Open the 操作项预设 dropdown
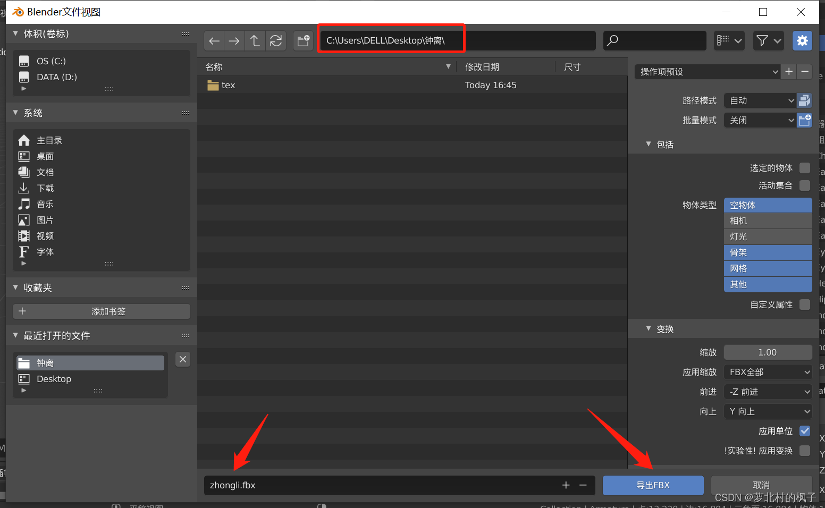This screenshot has width=825, height=508. (x=708, y=72)
